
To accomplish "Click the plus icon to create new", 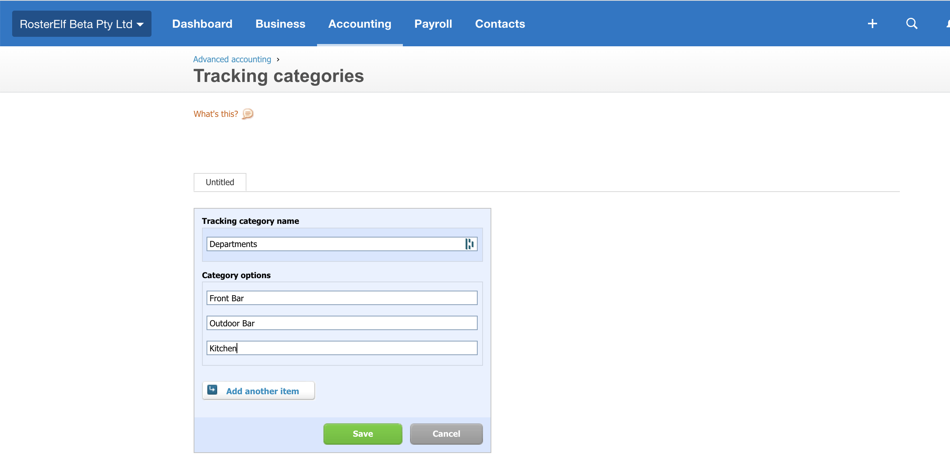I will 872,24.
